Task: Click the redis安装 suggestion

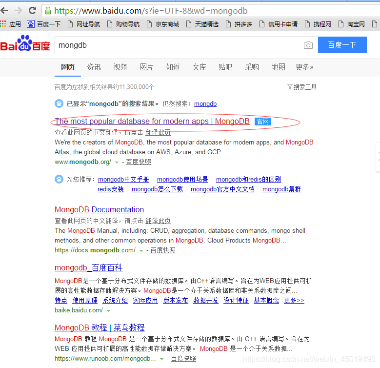Action: [x=111, y=189]
